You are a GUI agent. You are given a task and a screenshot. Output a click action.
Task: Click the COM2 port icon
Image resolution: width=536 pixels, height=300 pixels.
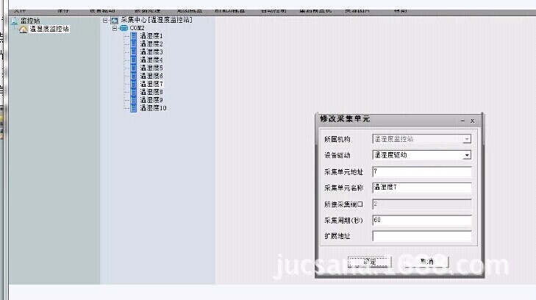[124, 28]
